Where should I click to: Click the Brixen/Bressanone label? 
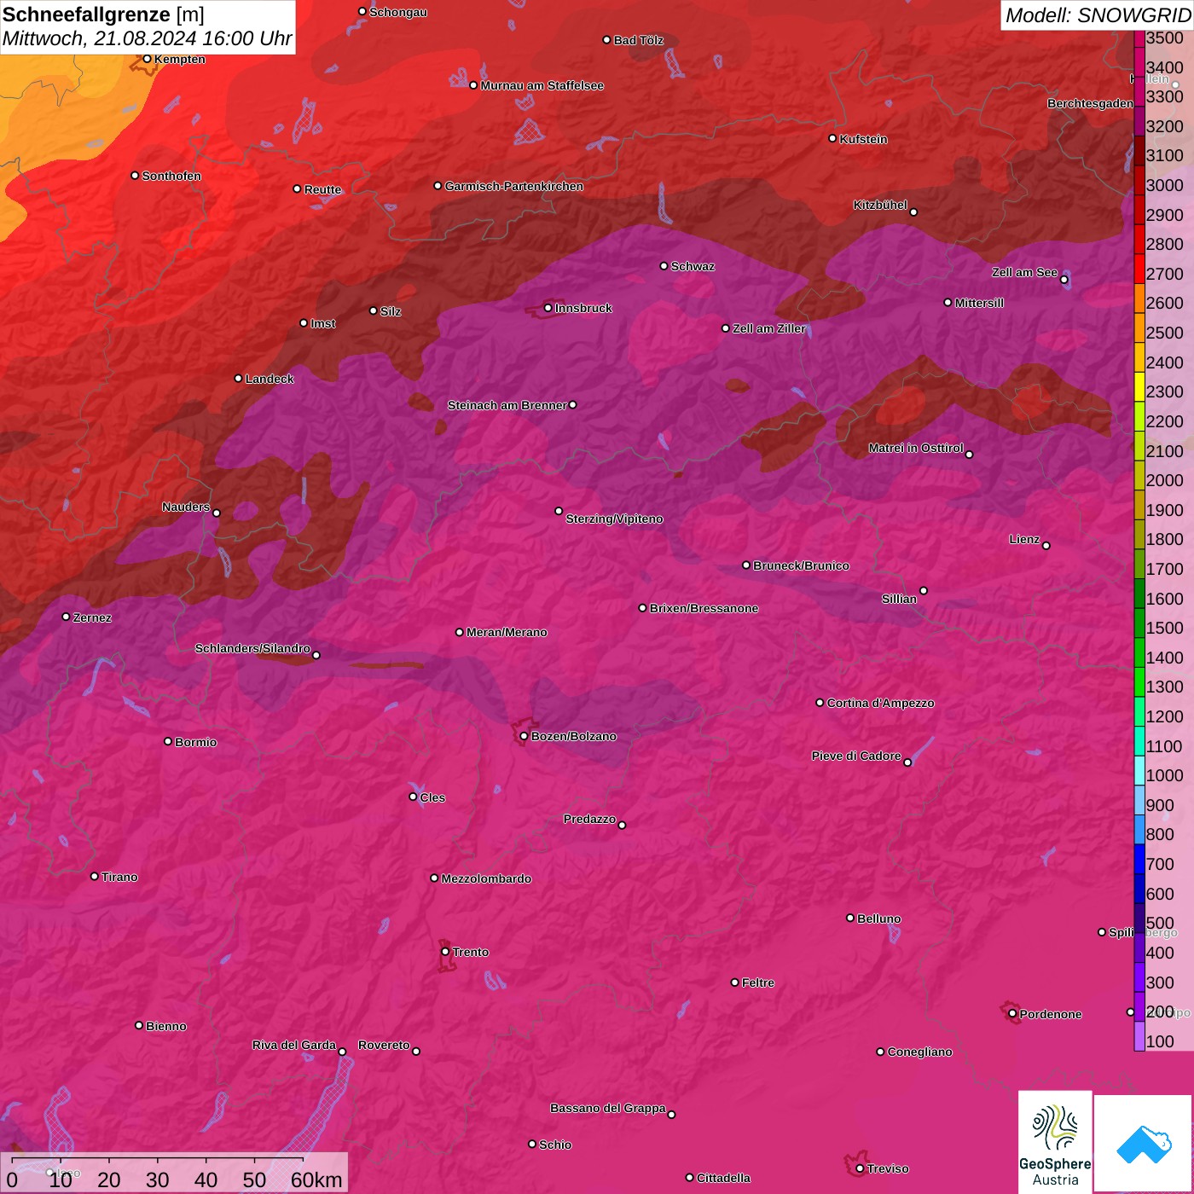[x=704, y=608]
